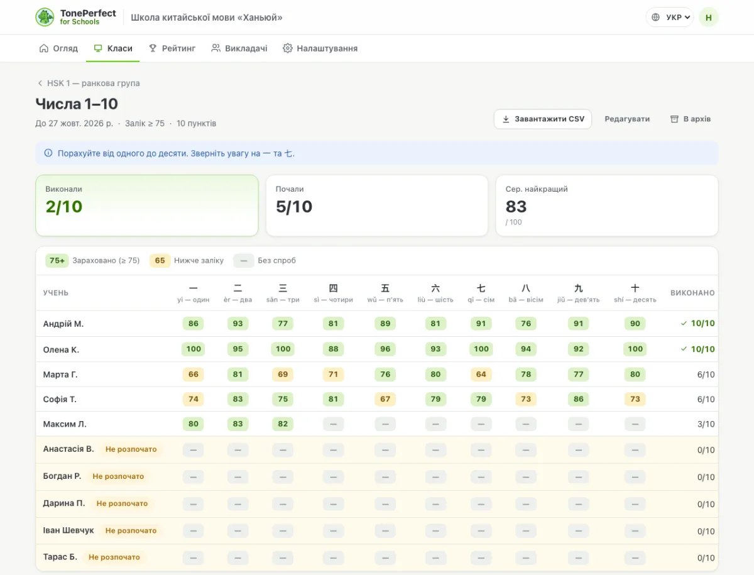This screenshot has height=575, width=754.
Task: Click the score 86 in Андрій М.'s row
Action: click(194, 324)
